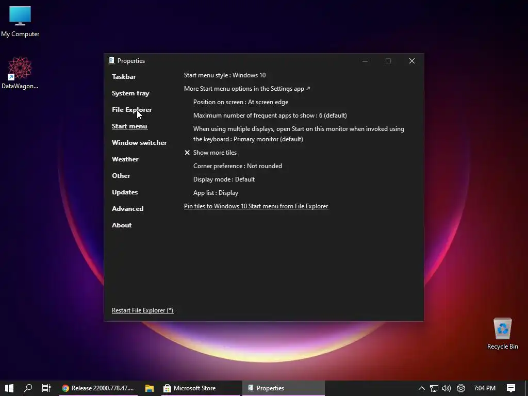Click the Windows Start button

(9, 388)
